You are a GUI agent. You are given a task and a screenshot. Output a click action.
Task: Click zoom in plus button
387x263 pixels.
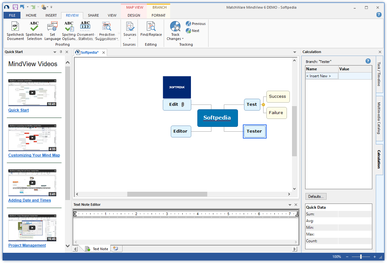tap(375, 257)
